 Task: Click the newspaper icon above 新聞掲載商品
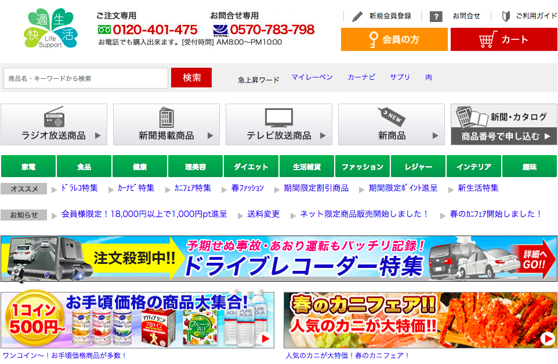tap(166, 117)
